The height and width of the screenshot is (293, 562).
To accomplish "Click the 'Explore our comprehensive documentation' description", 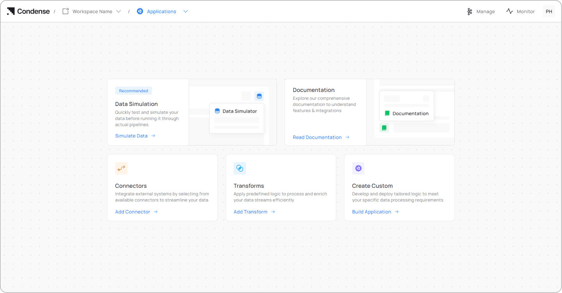I will point(324,104).
